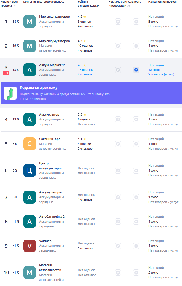Click the Voltmen company name

[45, 241]
